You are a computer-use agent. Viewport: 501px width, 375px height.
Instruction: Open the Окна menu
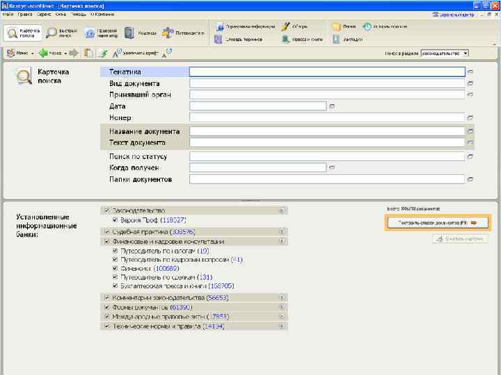(61, 15)
